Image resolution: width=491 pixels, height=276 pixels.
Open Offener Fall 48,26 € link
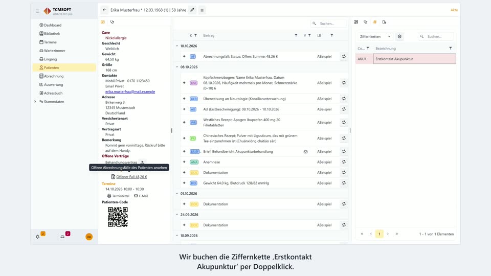coord(131,177)
